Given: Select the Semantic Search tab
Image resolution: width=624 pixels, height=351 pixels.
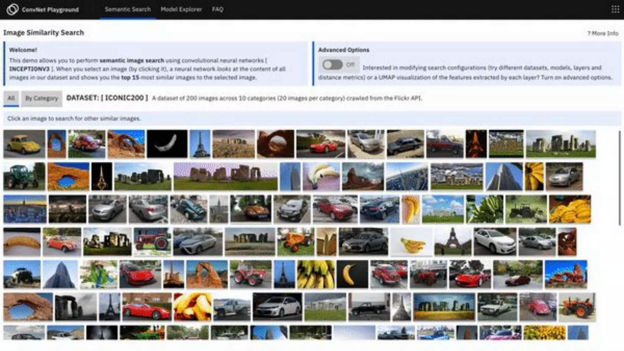Looking at the screenshot, I should [128, 9].
